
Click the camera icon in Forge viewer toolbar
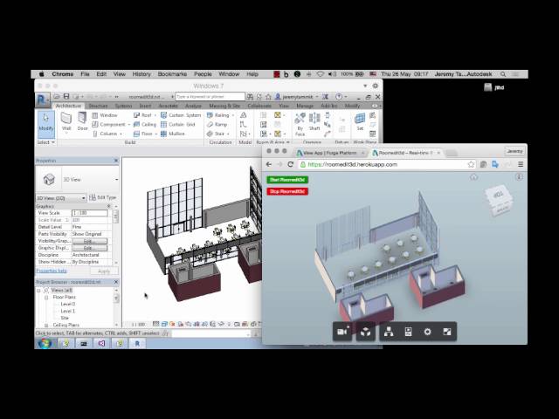pos(342,332)
